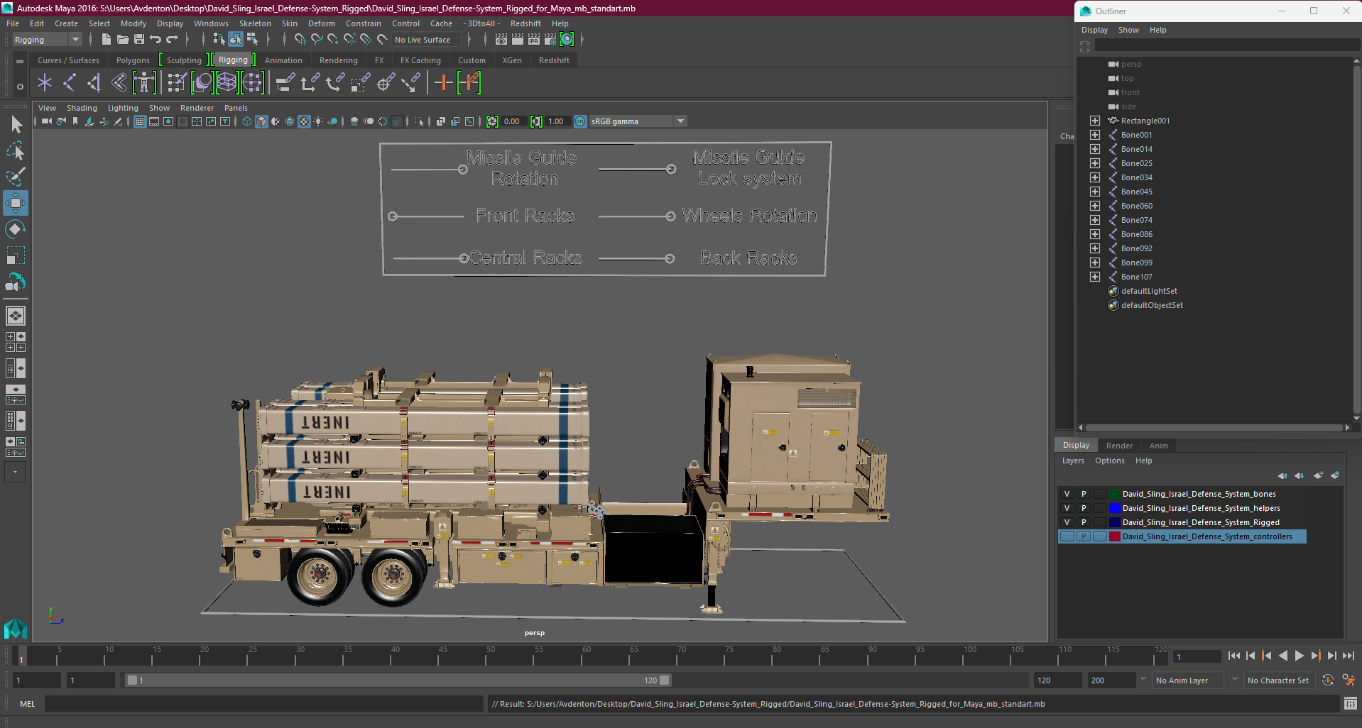
Task: Click the Undo arrow icon
Action: point(156,40)
